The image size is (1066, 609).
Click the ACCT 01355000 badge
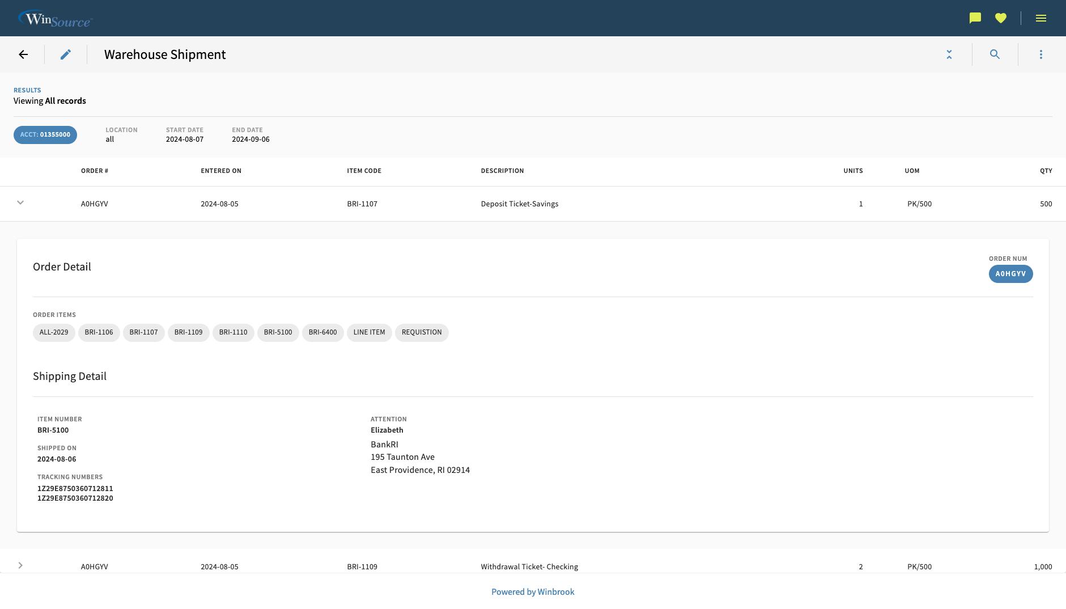(45, 134)
